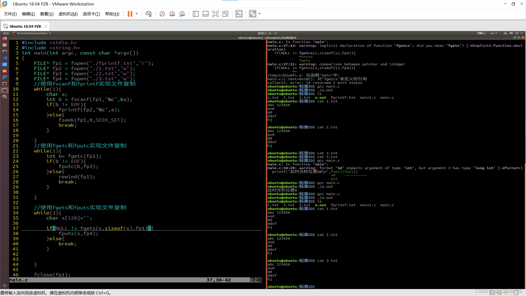Open the console view terminal icon
The image size is (526, 296).
coord(239,14)
